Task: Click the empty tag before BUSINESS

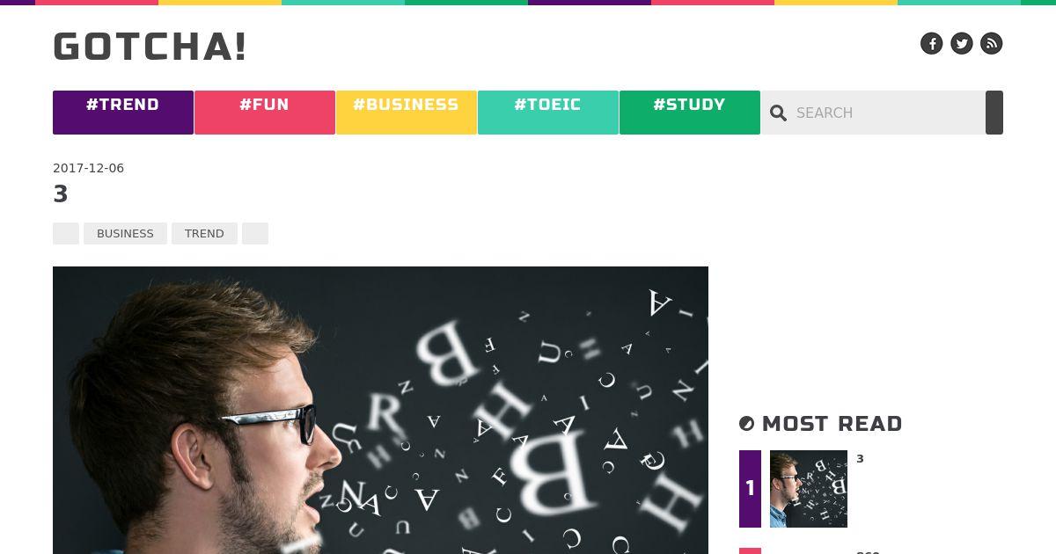Action: [x=66, y=233]
